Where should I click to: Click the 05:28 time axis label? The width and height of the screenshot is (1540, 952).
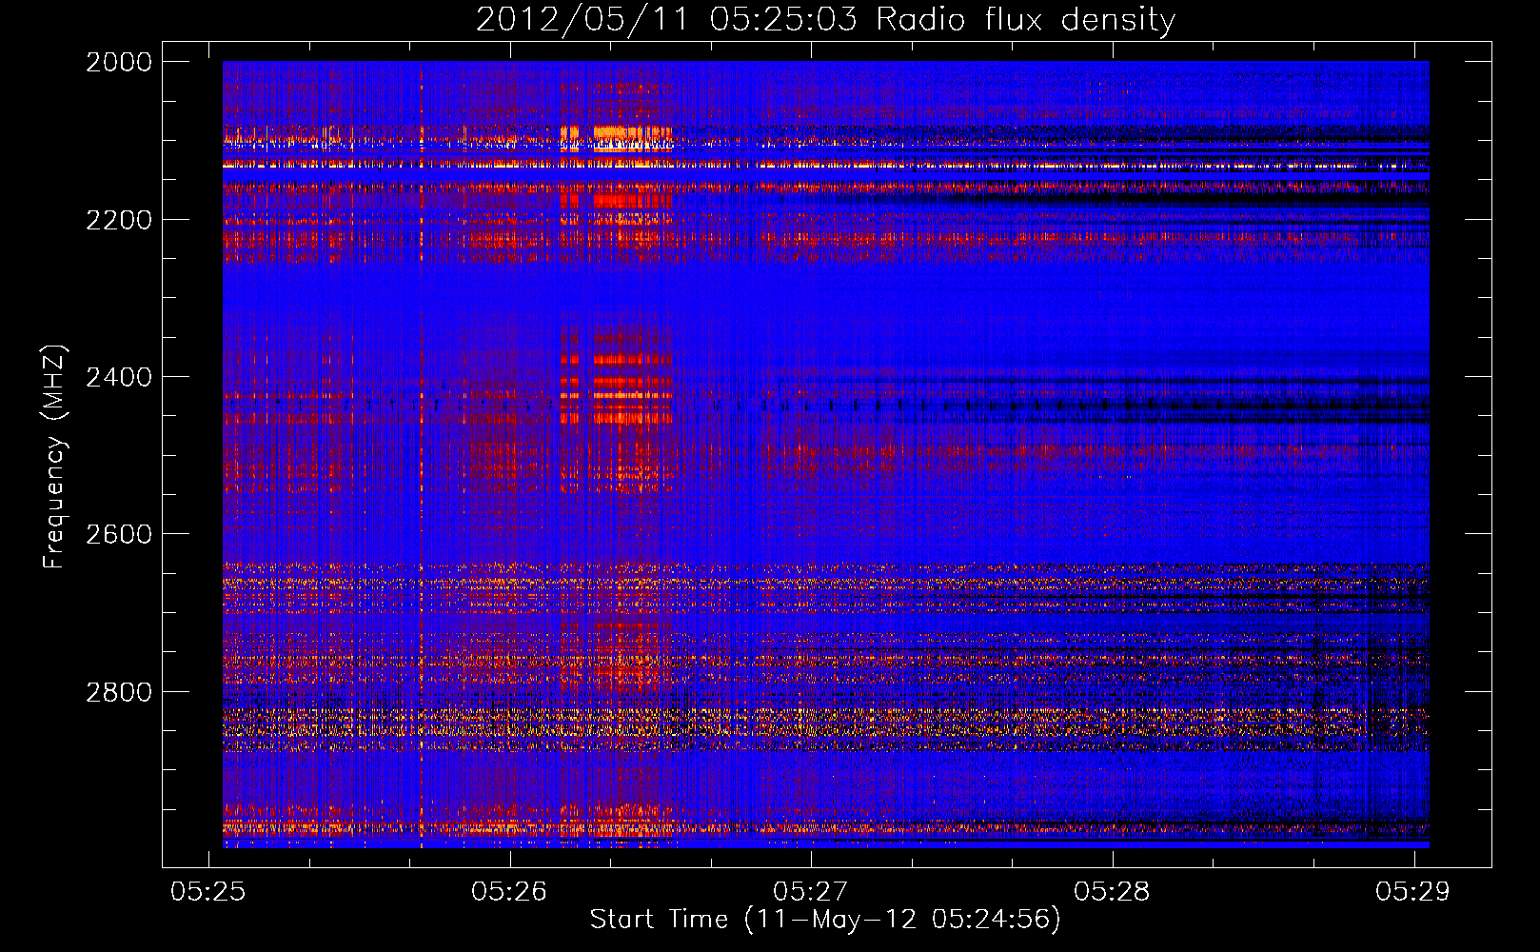pos(1112,891)
